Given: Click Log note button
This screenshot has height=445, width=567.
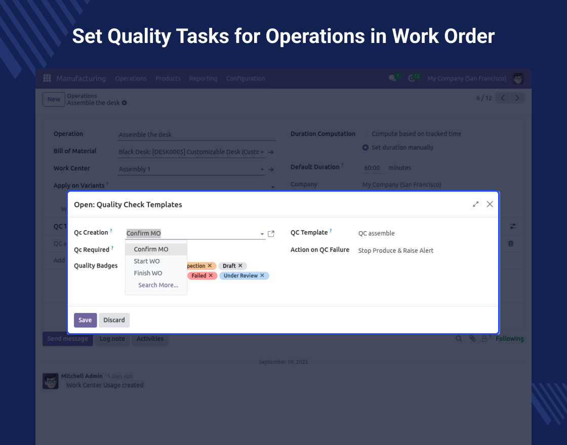Looking at the screenshot, I should click(x=112, y=338).
